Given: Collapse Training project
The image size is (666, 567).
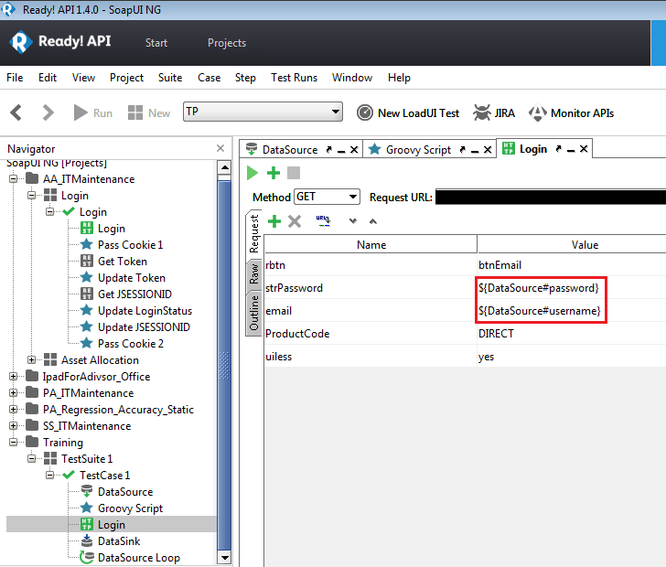Looking at the screenshot, I should click(14, 442).
